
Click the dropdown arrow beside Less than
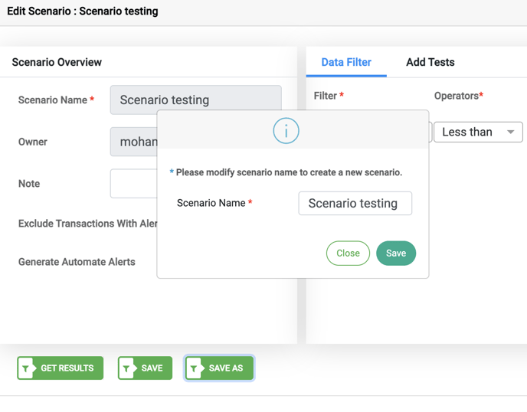click(510, 132)
